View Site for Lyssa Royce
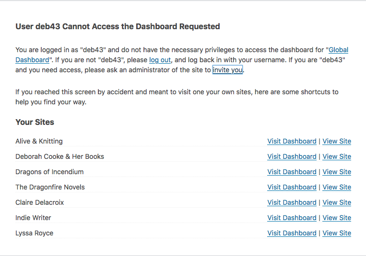This screenshot has width=366, height=256. [337, 233]
